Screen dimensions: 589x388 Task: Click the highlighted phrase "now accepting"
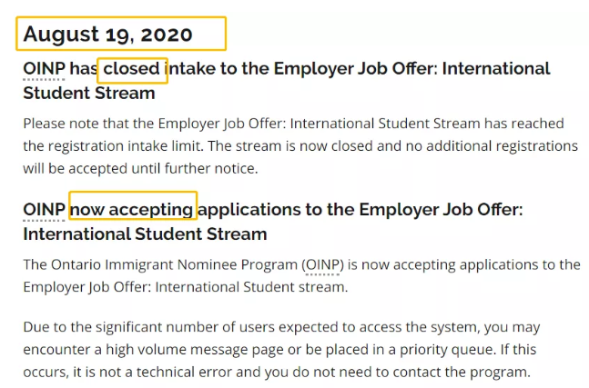[x=133, y=209]
